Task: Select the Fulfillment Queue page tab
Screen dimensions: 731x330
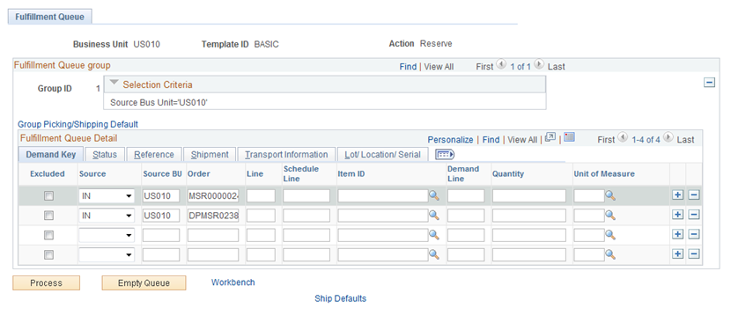Action: 50,17
